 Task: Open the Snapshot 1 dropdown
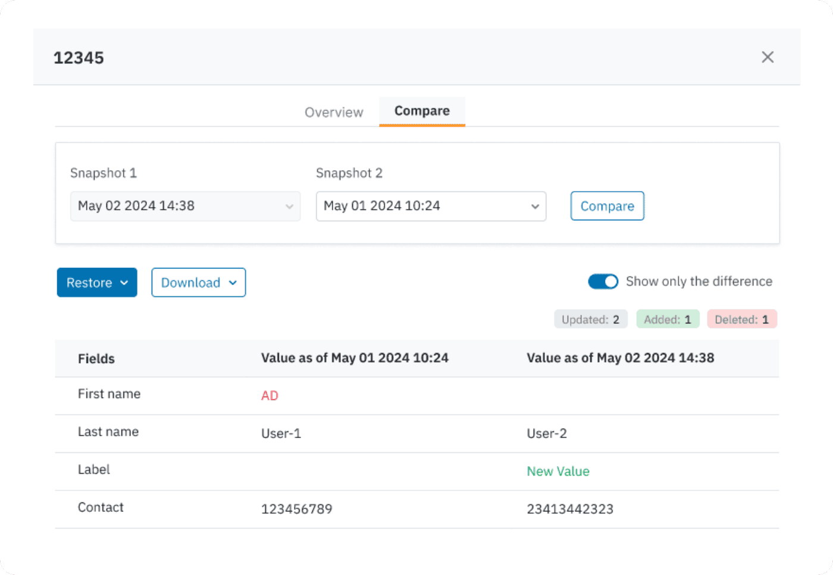185,206
